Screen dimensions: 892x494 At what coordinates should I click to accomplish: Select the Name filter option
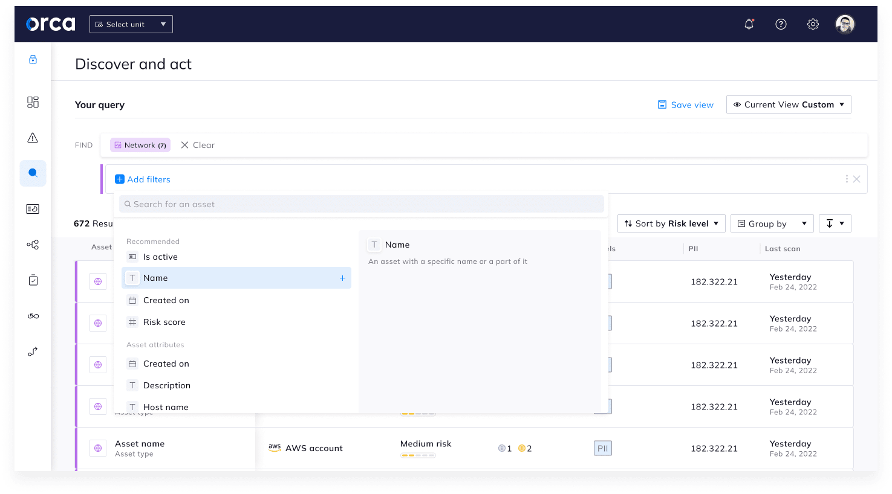click(236, 278)
